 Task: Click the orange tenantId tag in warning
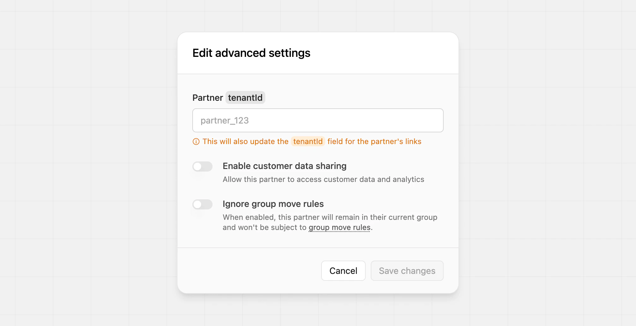(x=308, y=142)
